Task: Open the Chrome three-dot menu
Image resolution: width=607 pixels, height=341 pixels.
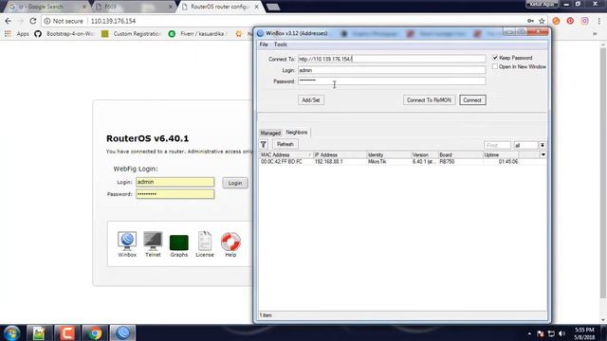Action: (x=598, y=21)
